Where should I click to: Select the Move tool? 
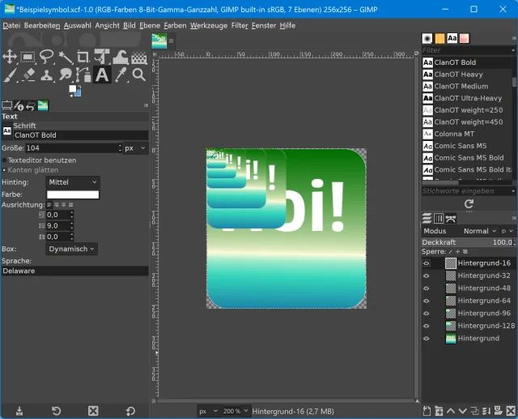click(x=10, y=57)
